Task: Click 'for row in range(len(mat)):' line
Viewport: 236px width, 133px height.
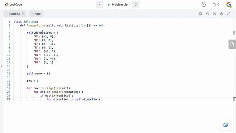Action: (49, 88)
